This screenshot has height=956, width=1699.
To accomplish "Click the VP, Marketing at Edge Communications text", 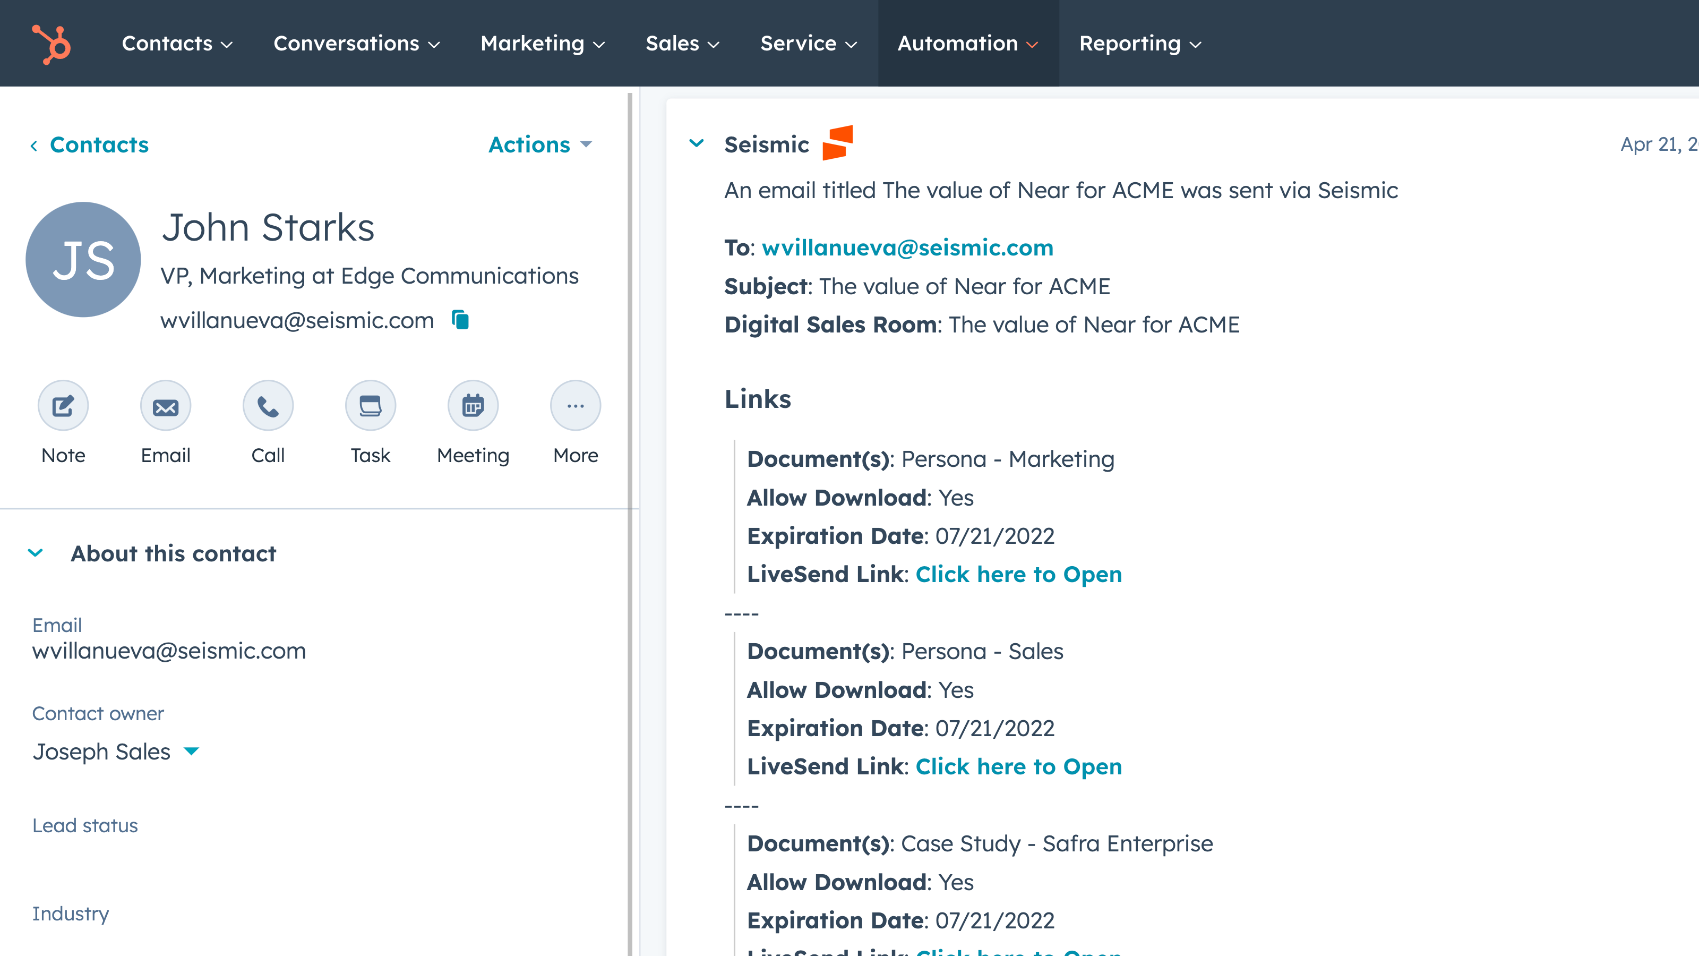I will click(x=370, y=276).
